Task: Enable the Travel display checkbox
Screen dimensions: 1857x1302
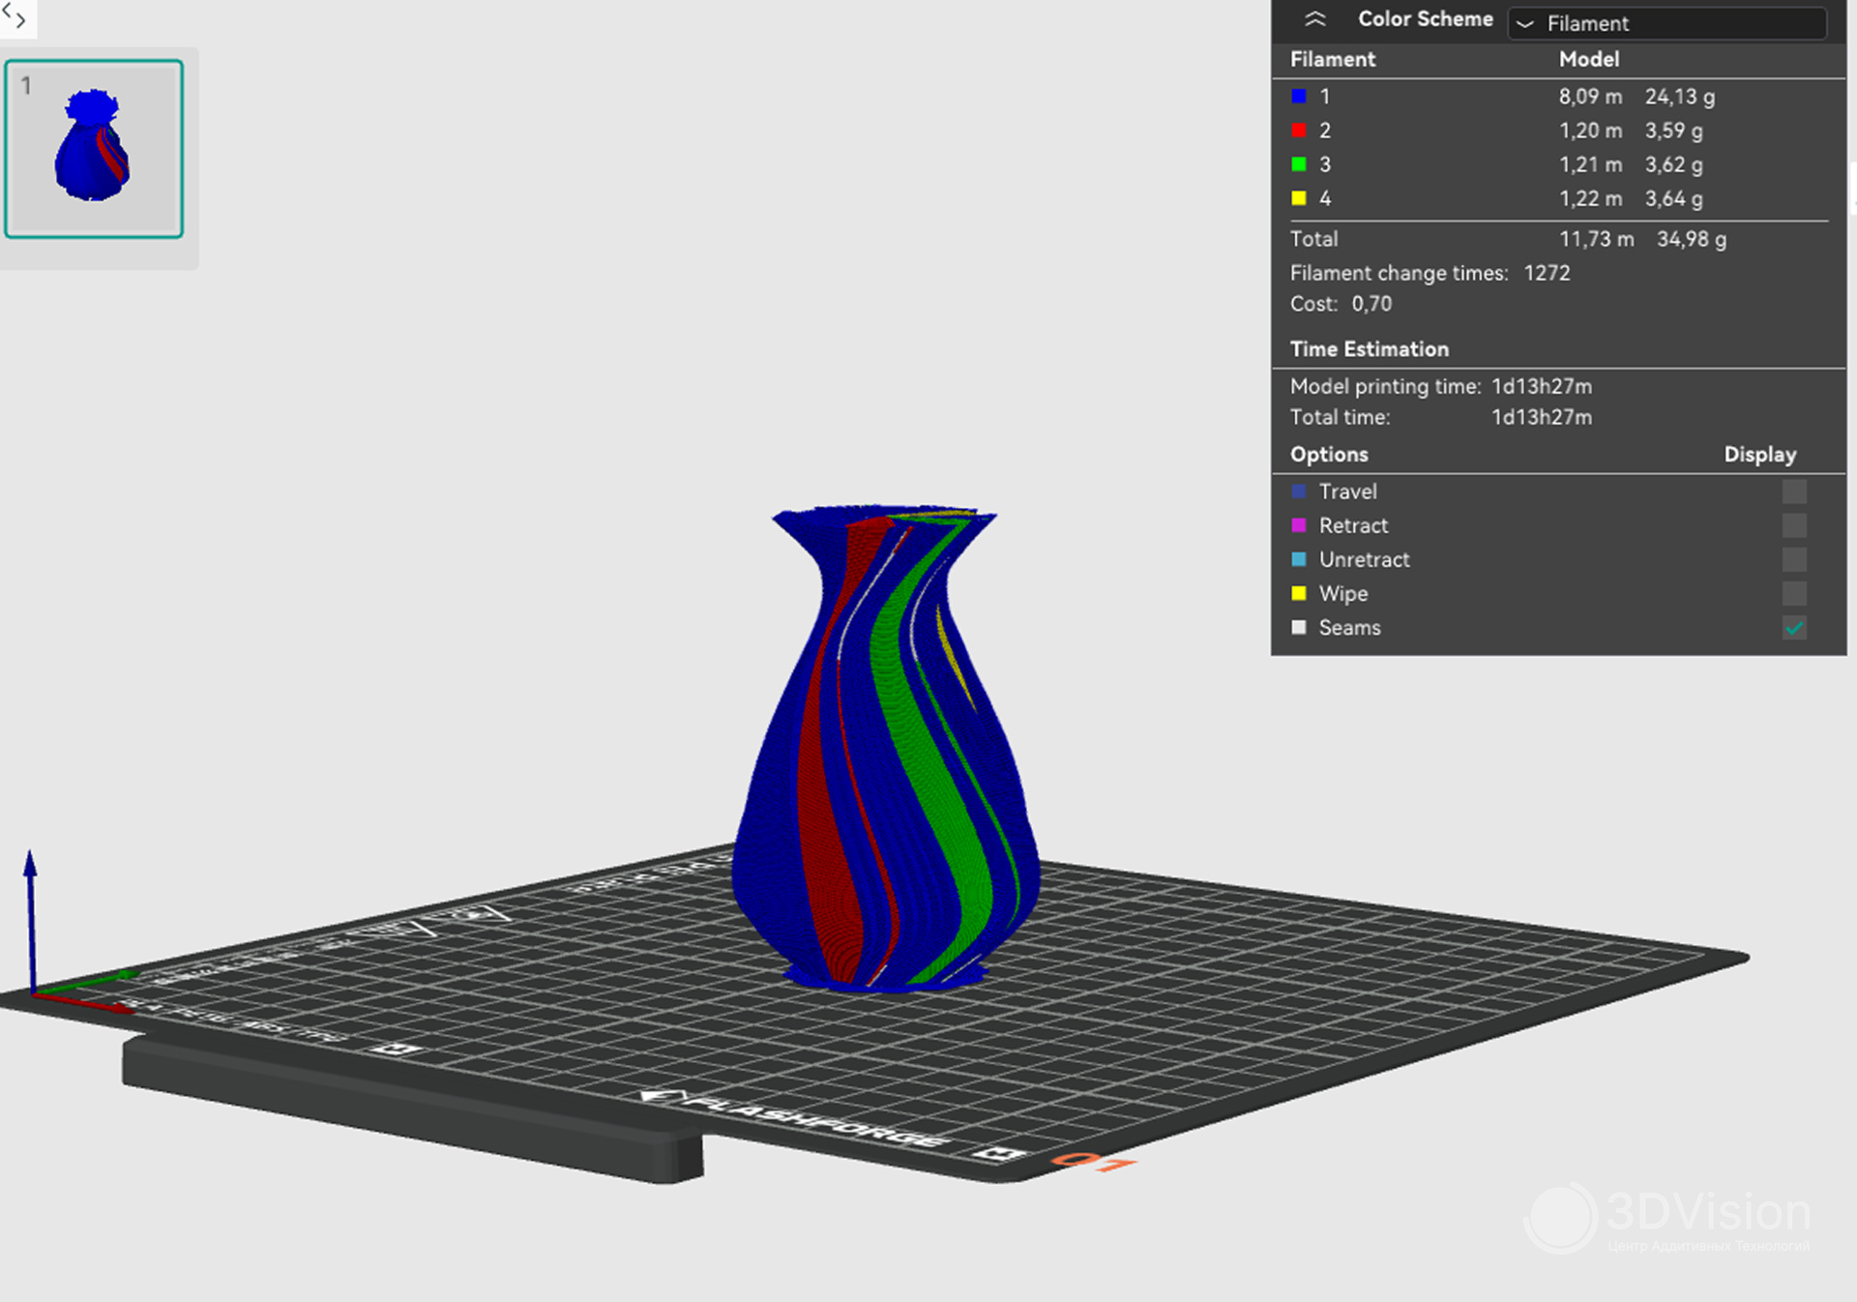Action: (1793, 491)
